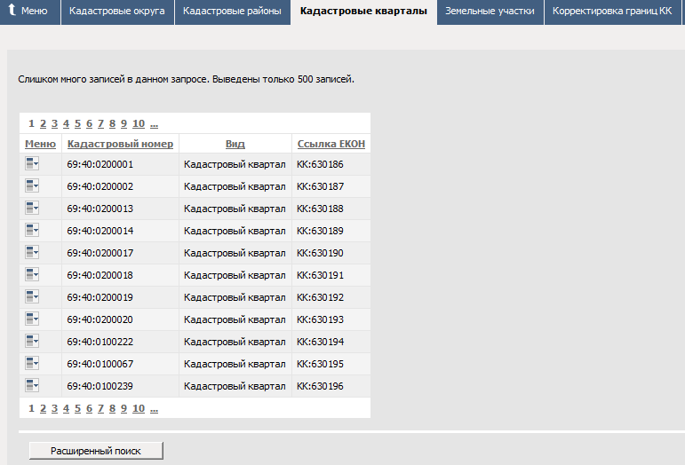Sort by Ссылка ЕКОН column header

(x=331, y=144)
